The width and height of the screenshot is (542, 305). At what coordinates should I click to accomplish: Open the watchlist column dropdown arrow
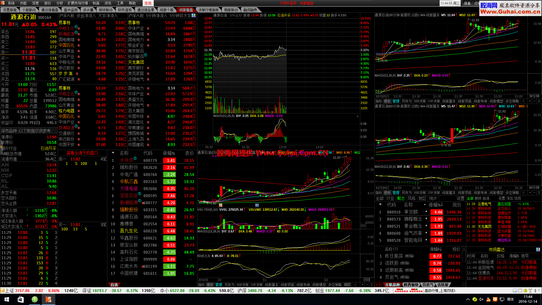pyautogui.click(x=113, y=153)
